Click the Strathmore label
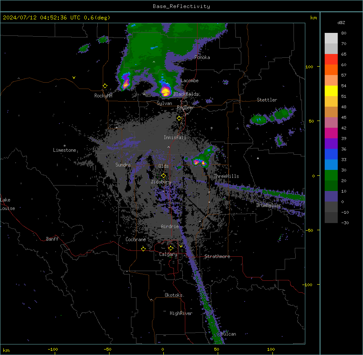 point(217,256)
